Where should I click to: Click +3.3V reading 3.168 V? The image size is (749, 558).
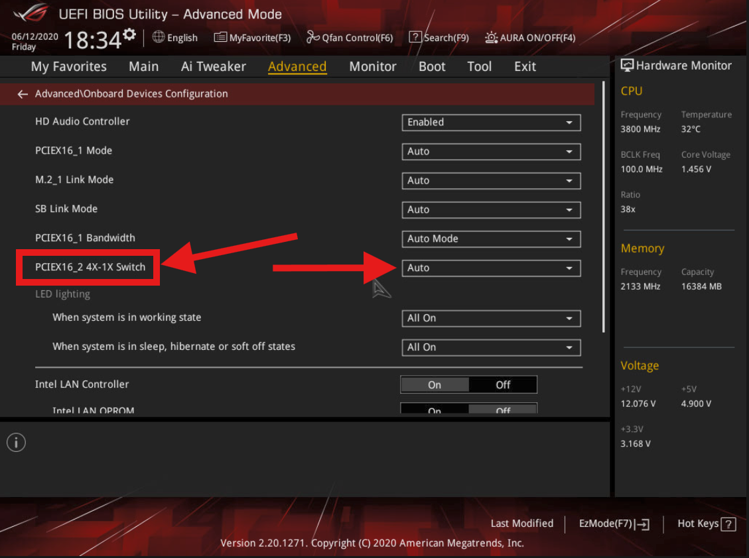pyautogui.click(x=636, y=444)
